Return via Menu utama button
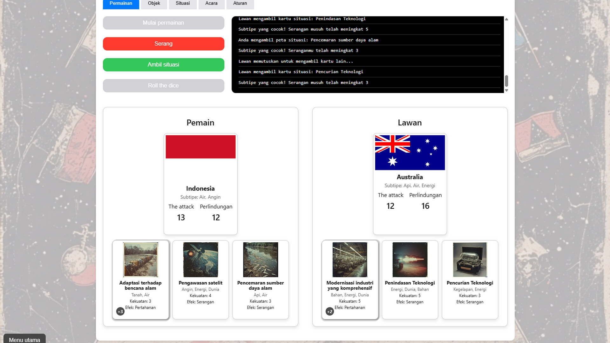 click(x=24, y=339)
